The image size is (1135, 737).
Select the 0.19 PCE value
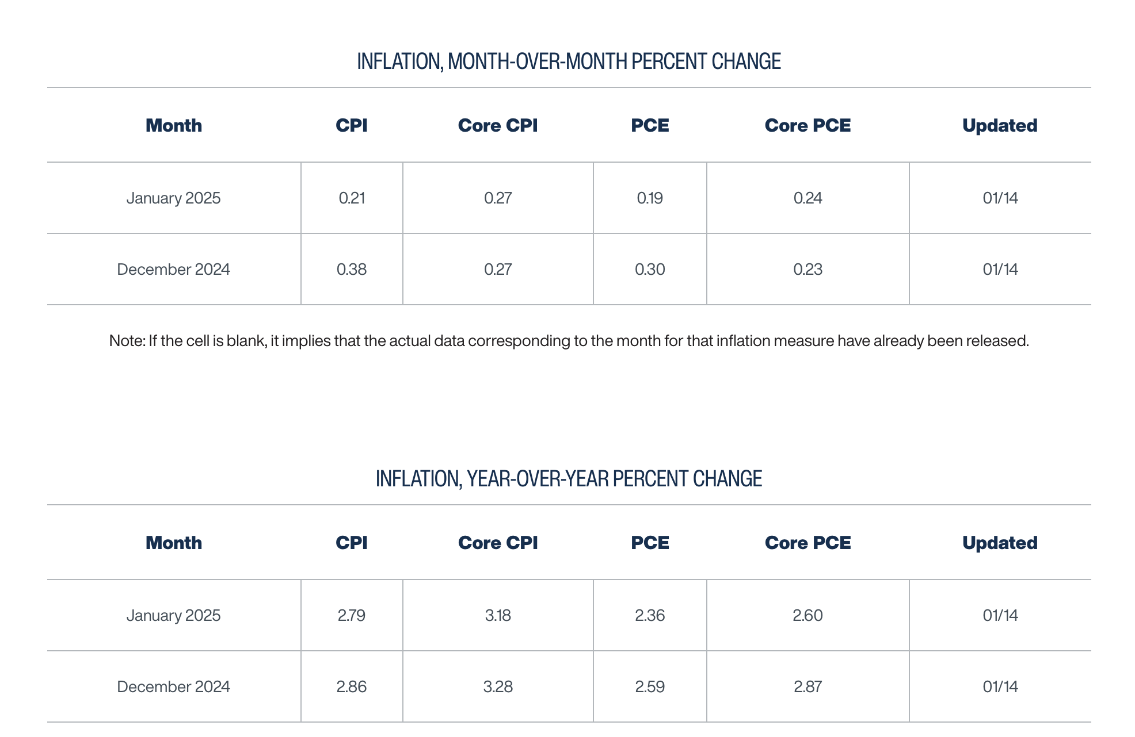pyautogui.click(x=650, y=198)
